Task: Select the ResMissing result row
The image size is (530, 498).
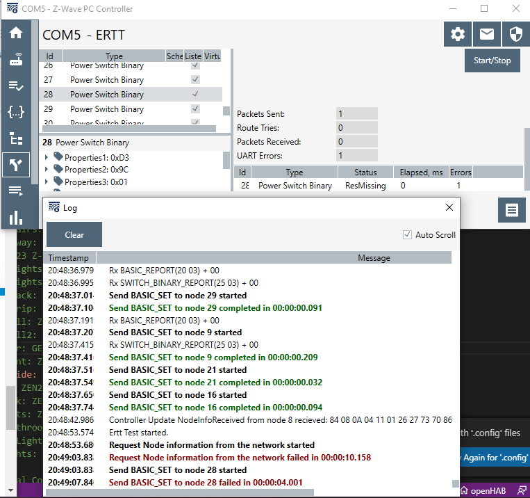Action: coord(379,186)
